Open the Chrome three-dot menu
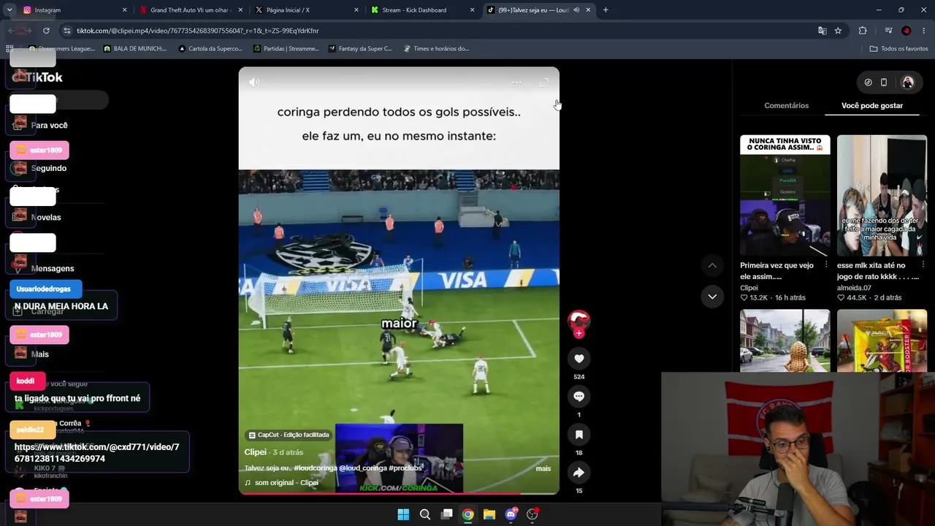 [924, 31]
